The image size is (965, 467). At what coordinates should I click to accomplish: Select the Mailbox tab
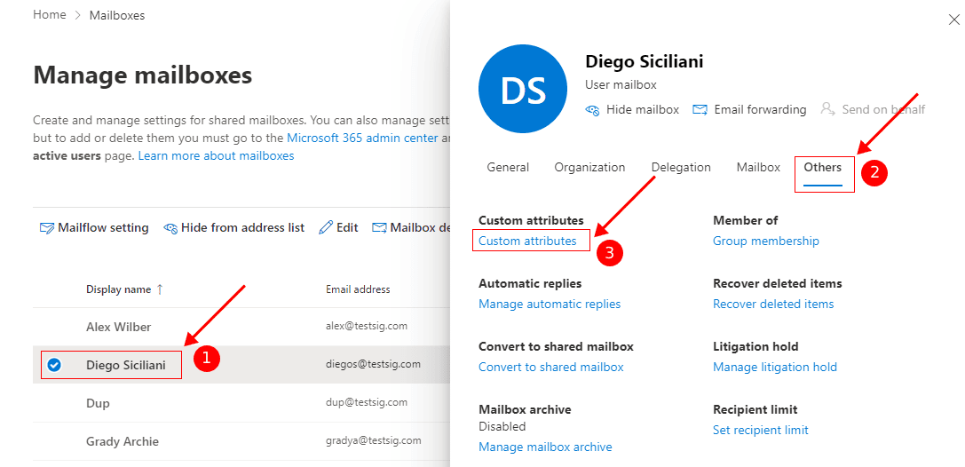pos(758,167)
